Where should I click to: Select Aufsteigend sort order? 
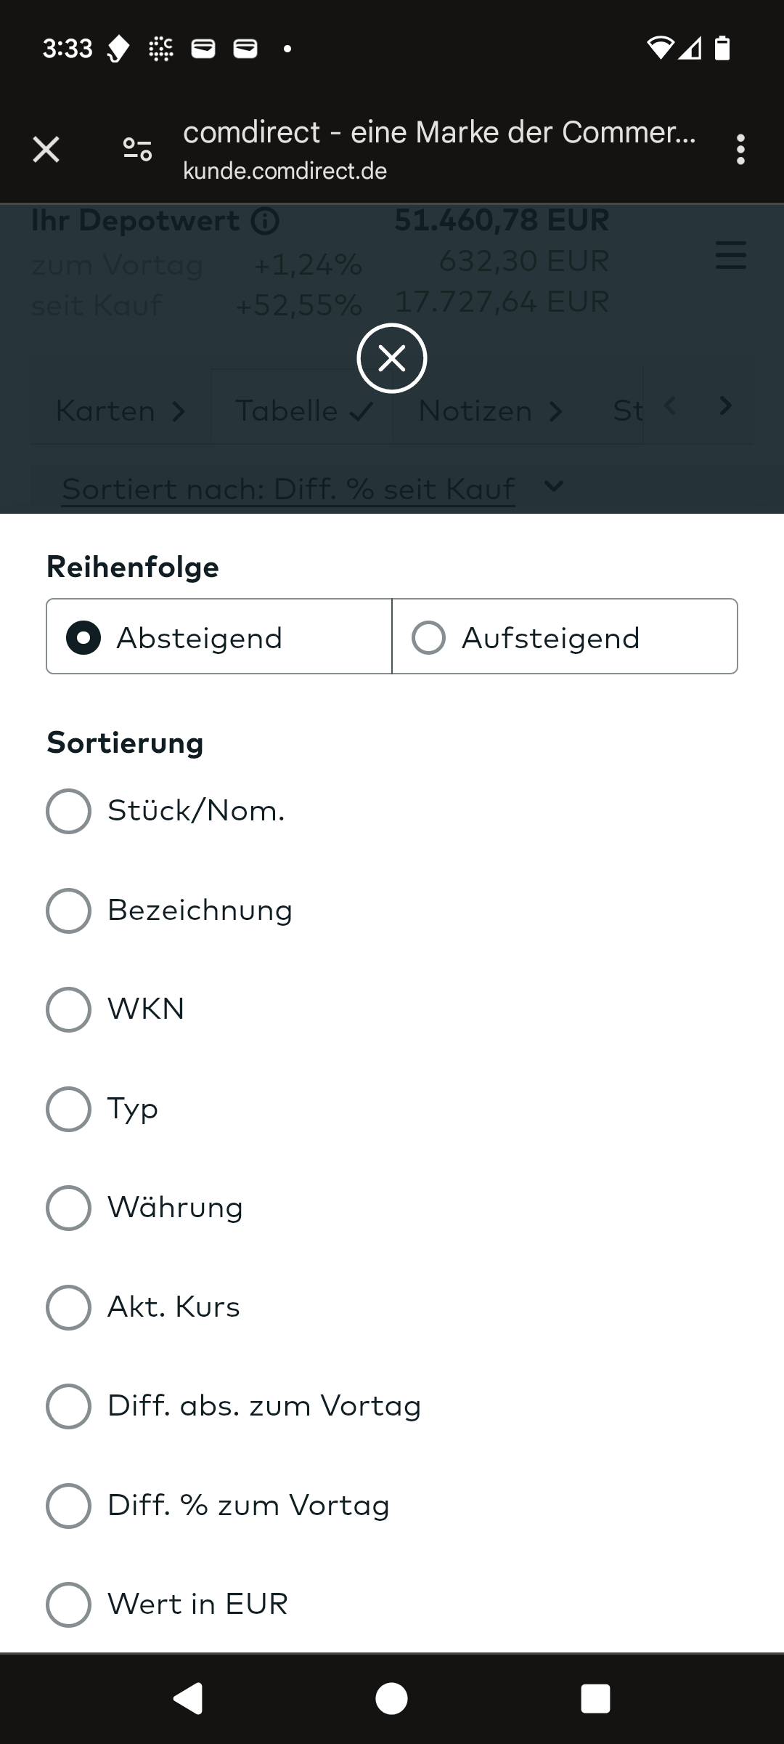pyautogui.click(x=428, y=638)
